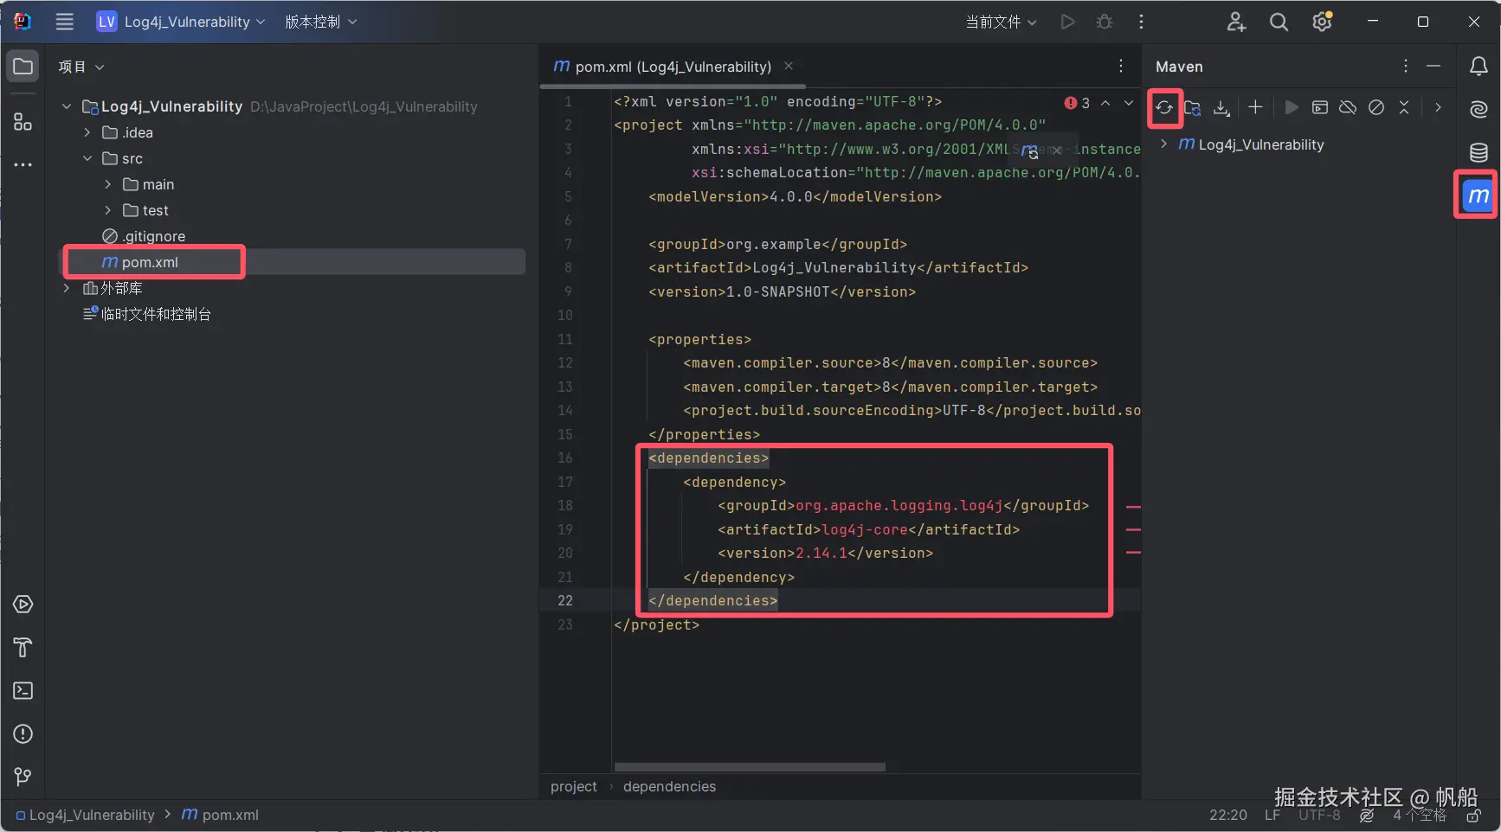Screen dimensions: 1501x832
Task: Collapse the src folder
Action: click(x=87, y=158)
